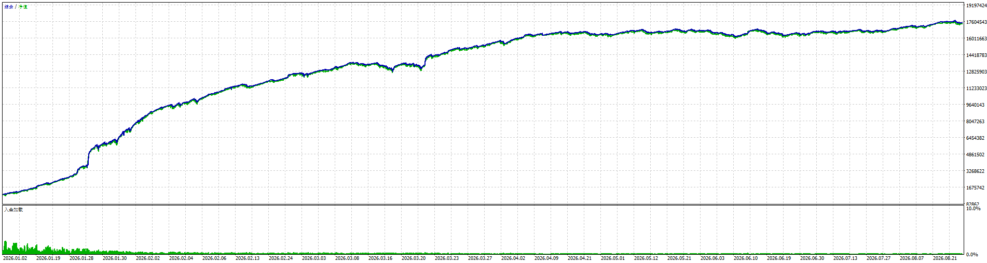Select the 9640143 axis value

(975, 105)
